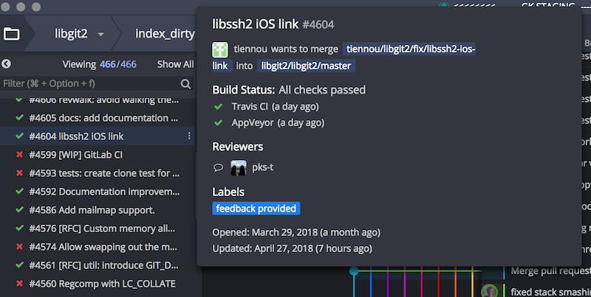Click green check status of #4605
Viewport: 591px width, 297px height.
20,118
